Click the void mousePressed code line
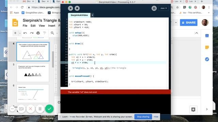 pyautogui.click(x=81, y=76)
